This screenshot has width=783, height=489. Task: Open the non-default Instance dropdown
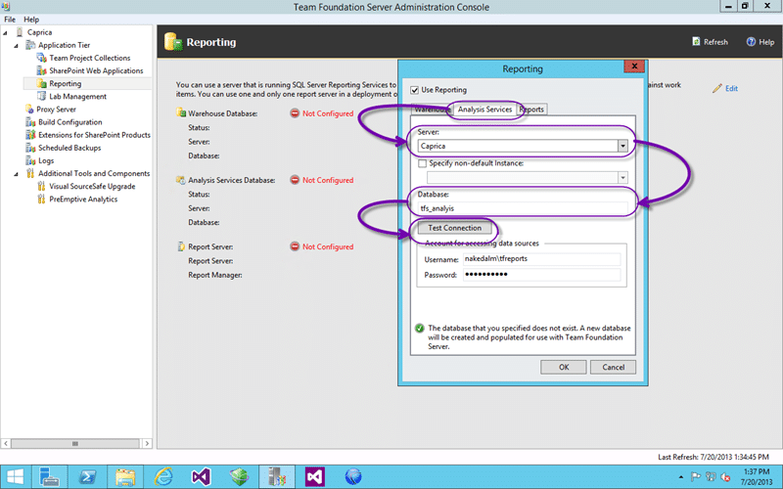click(622, 178)
